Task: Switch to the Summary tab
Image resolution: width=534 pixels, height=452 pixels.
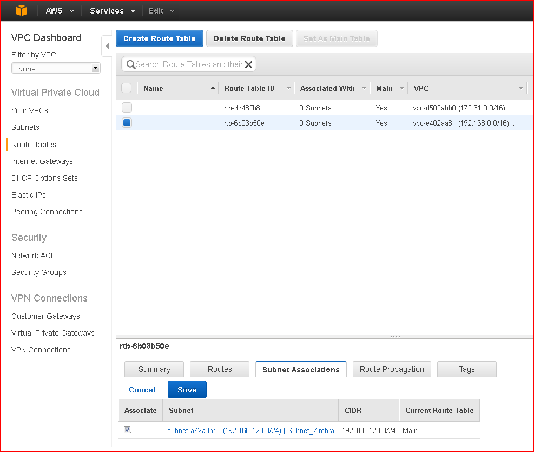Action: (x=154, y=369)
